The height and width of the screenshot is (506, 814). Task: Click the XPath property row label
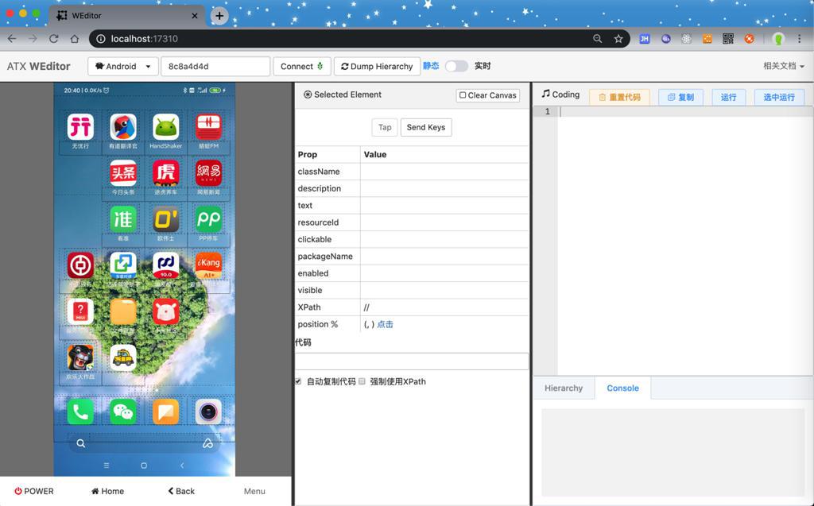coord(309,307)
